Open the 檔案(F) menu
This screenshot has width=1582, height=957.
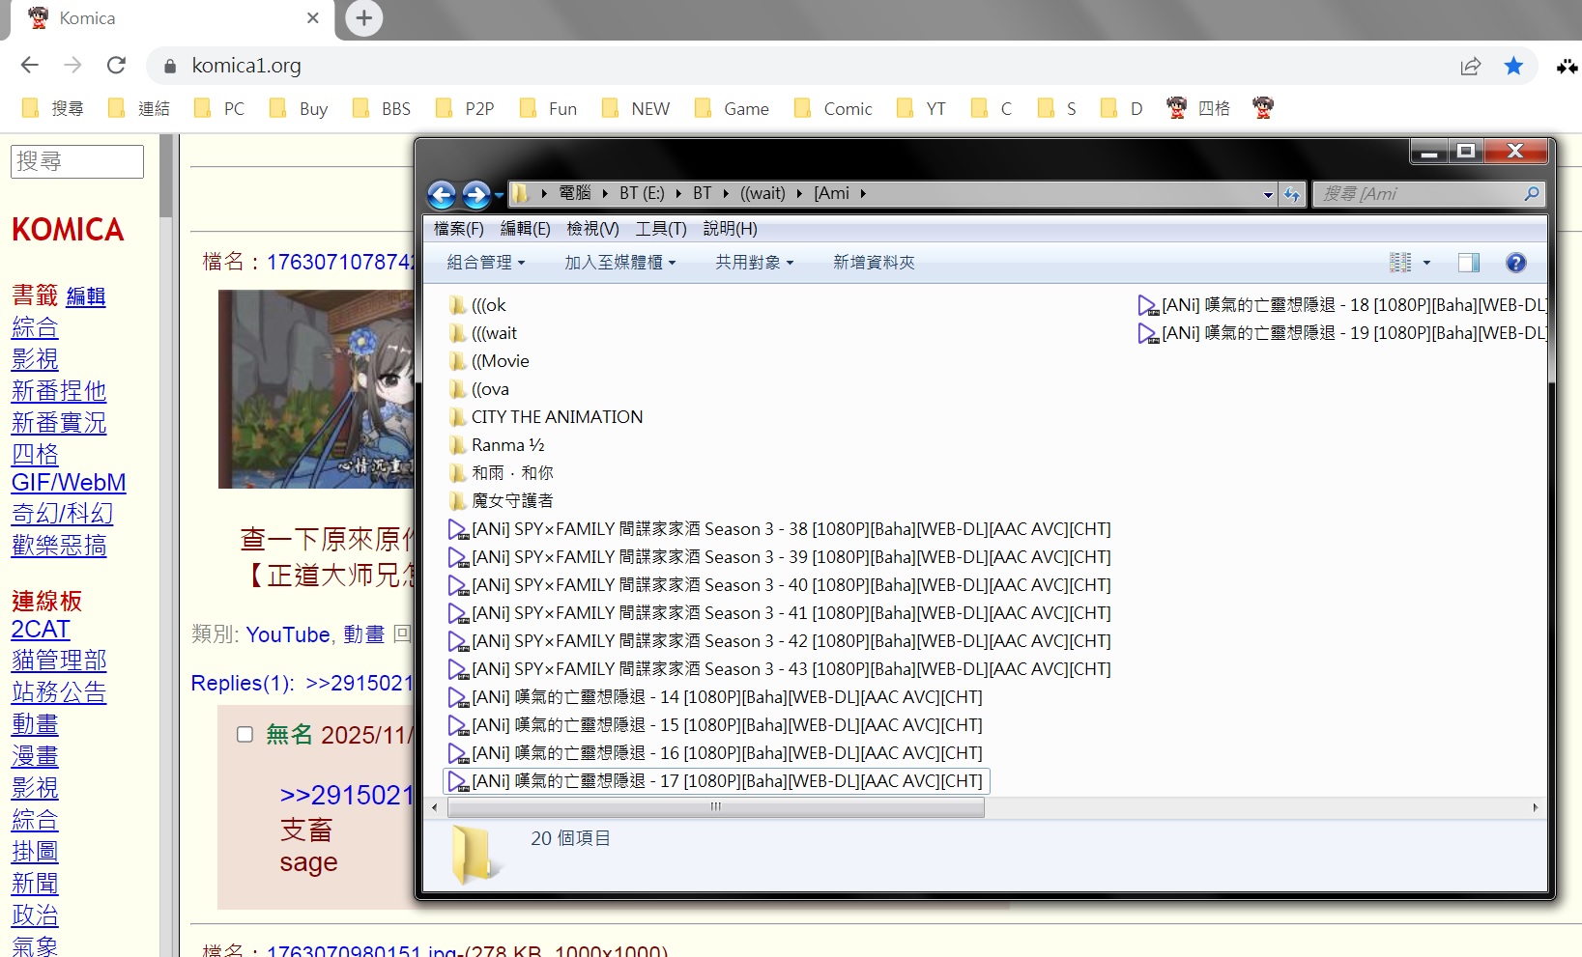pyautogui.click(x=458, y=229)
